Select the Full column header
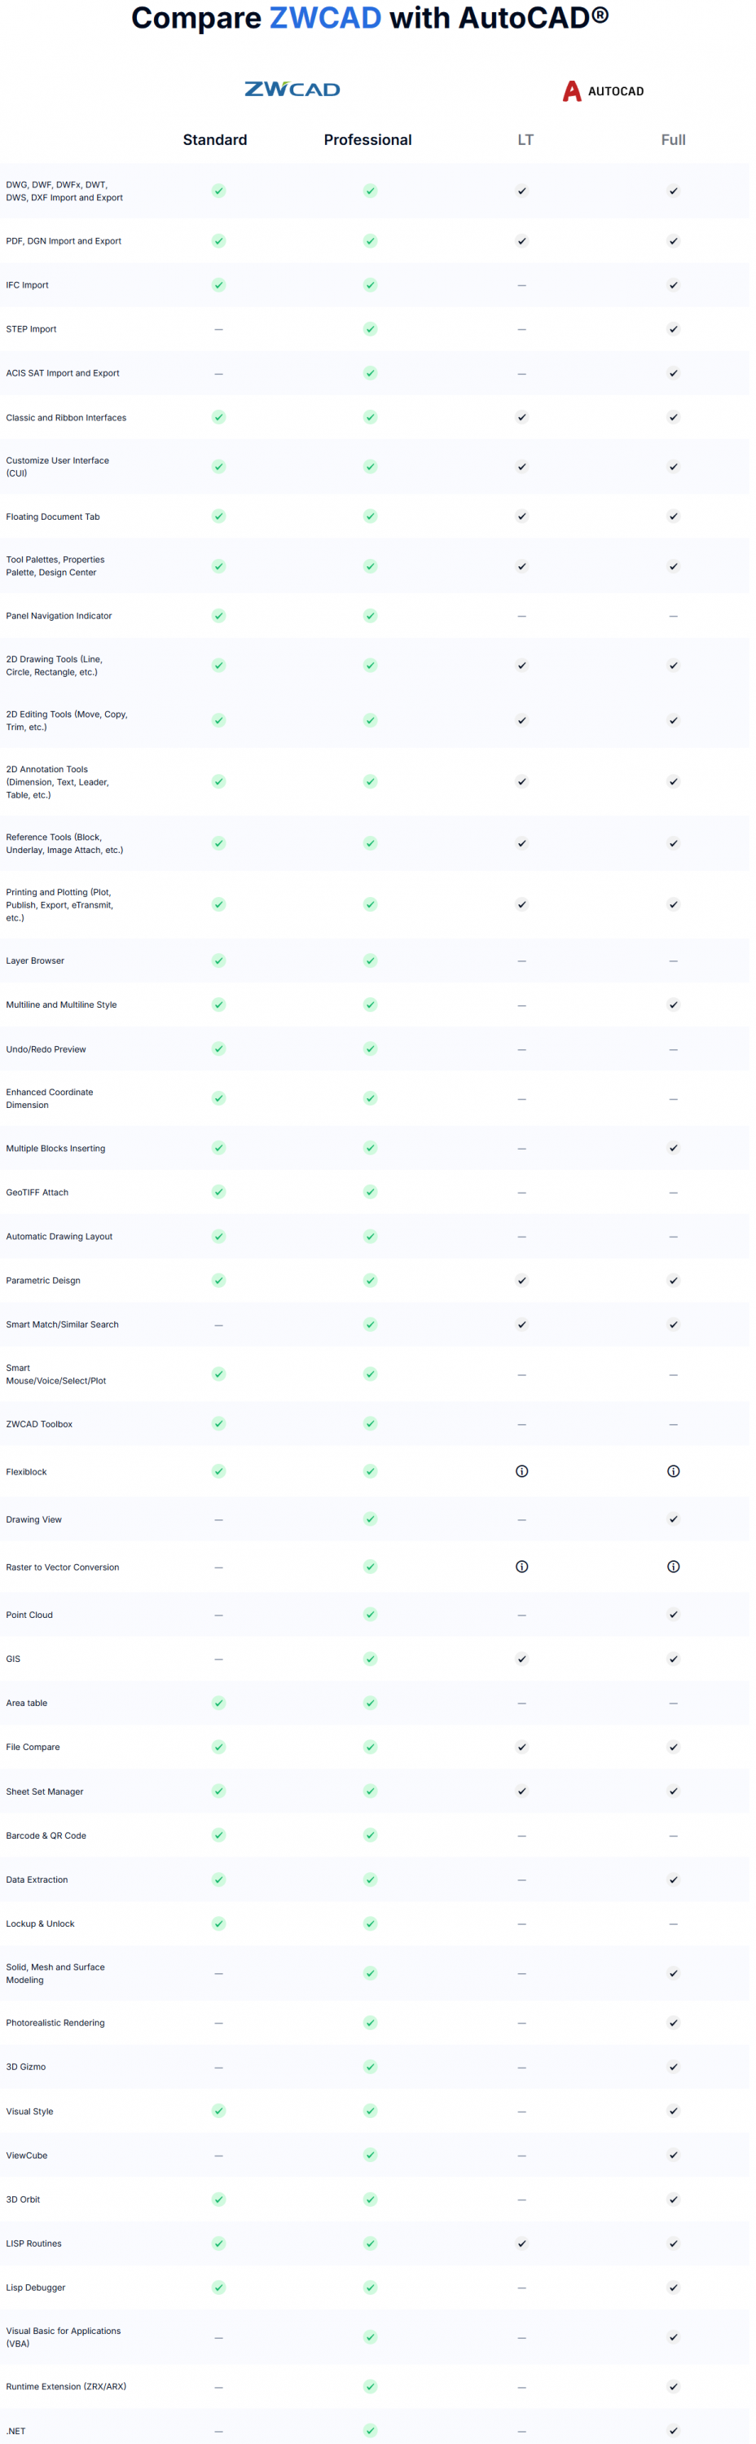This screenshot has height=2444, width=756. pyautogui.click(x=674, y=139)
